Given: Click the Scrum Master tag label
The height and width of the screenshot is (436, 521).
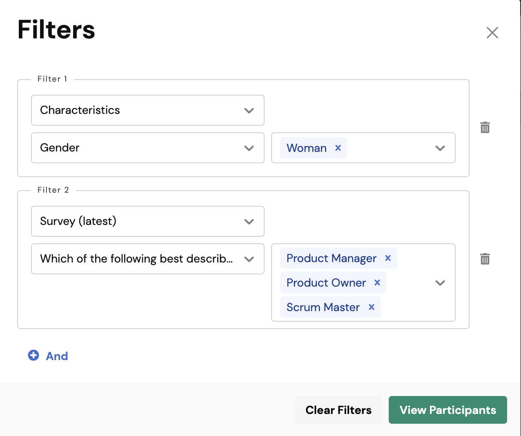Looking at the screenshot, I should [323, 307].
